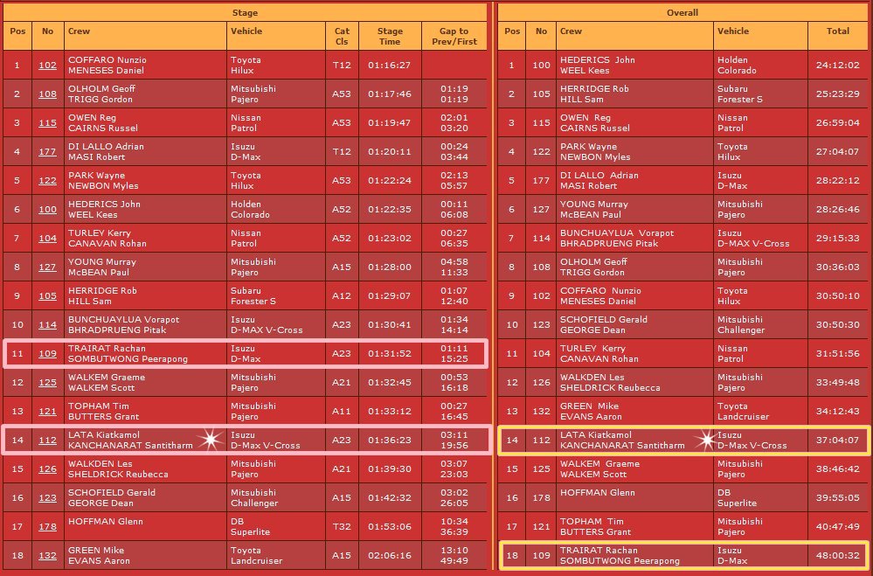Click the Gap to Prev/First column header

pos(454,36)
